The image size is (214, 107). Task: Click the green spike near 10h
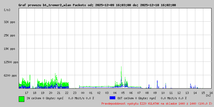(x=166, y=85)
